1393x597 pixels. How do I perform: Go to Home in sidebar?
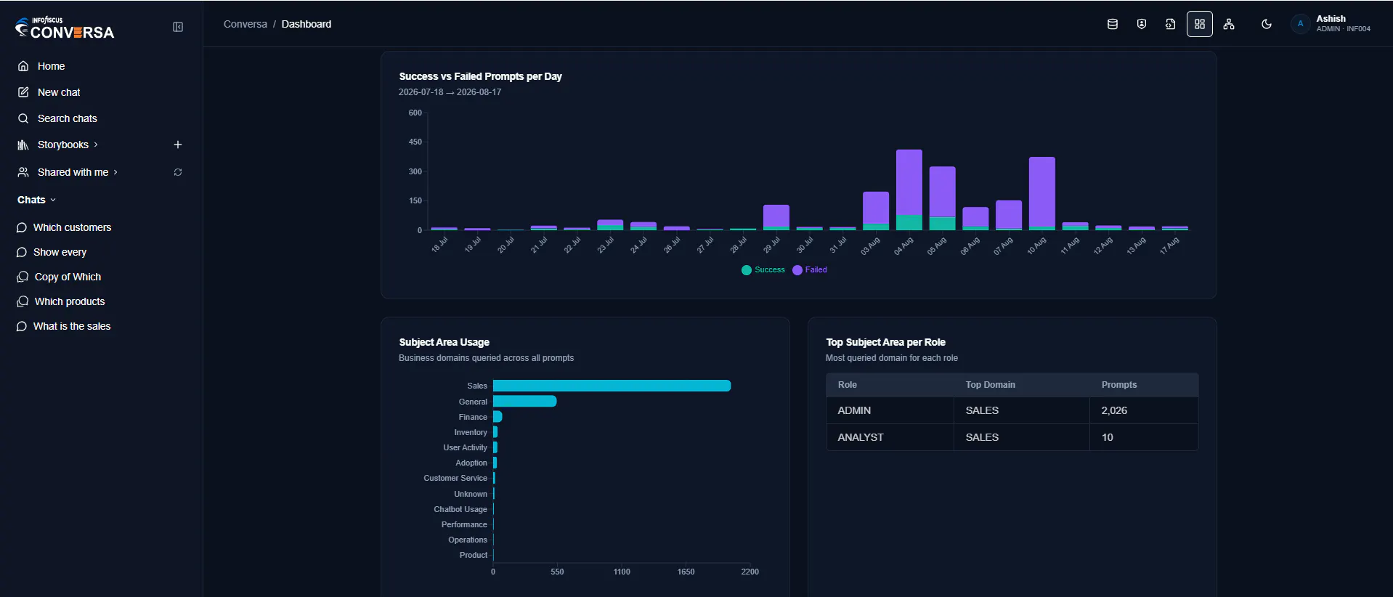tap(51, 66)
